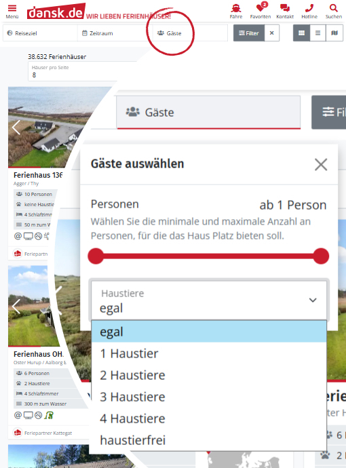Click the internet @ icon on Ferienhaus OH
The width and height of the screenshot is (346, 468).
pyautogui.click(x=18, y=415)
